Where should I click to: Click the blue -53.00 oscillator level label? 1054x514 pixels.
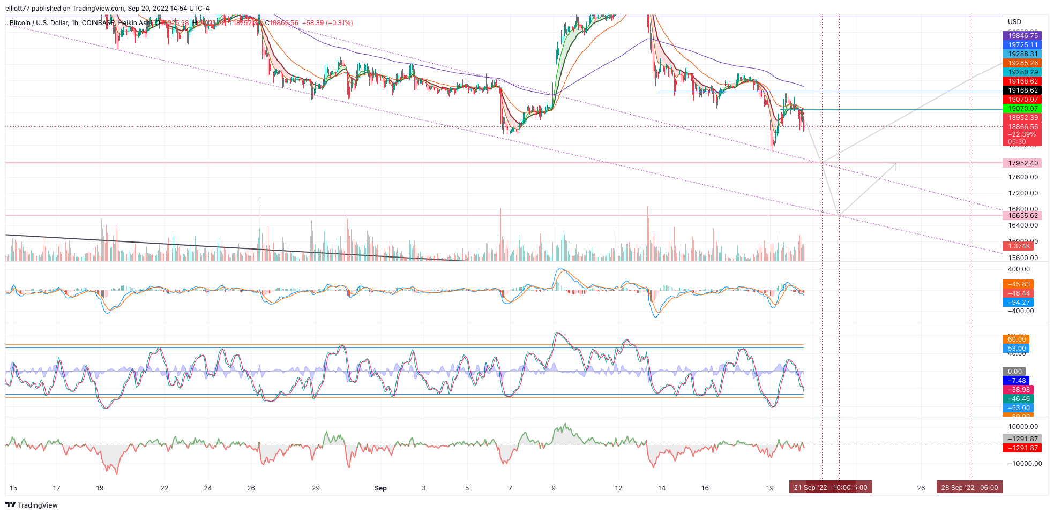(1018, 408)
